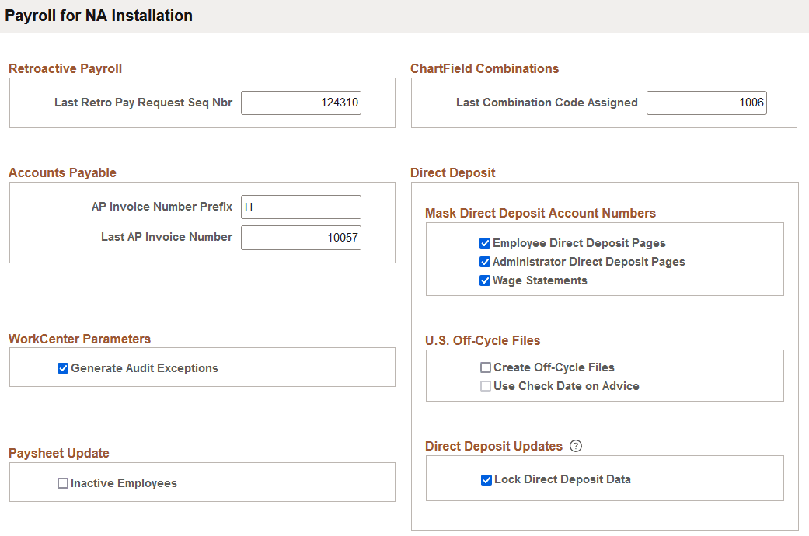Screen dimensions: 809x536
Task: Uncheck Administrator Direct Deposit Pages checkbox
Action: tap(486, 262)
